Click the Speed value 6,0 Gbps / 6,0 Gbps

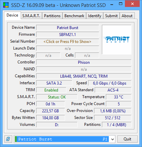pyautogui.click(x=110, y=83)
